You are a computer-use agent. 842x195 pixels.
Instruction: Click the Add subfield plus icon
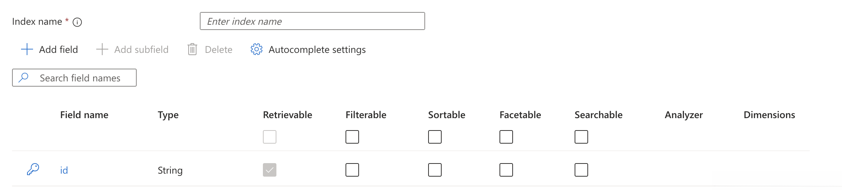tap(102, 49)
